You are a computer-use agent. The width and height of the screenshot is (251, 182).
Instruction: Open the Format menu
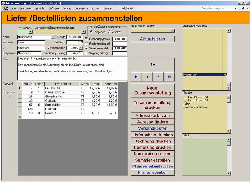click(67, 8)
